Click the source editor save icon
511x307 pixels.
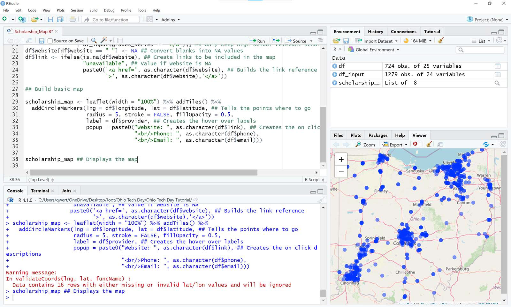(42, 41)
